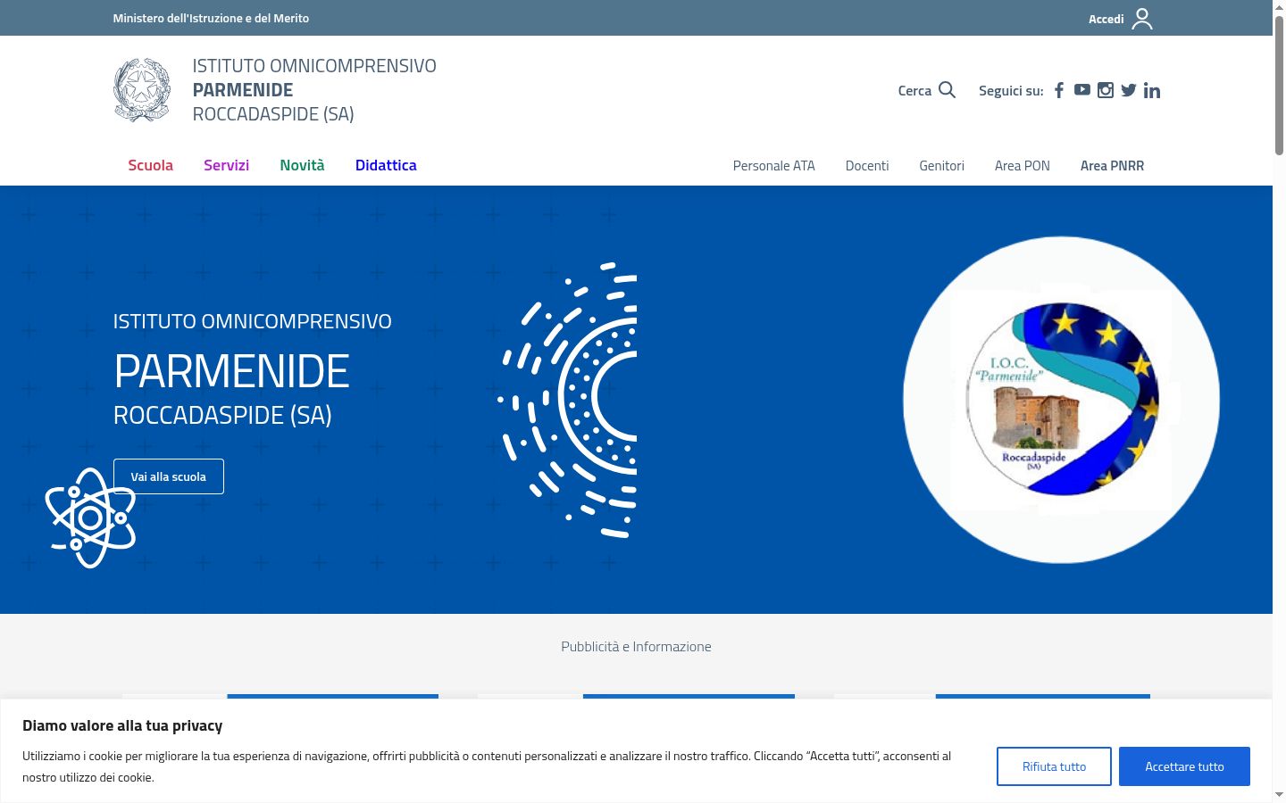Open the Facebook social icon
1286x803 pixels.
coord(1059,90)
